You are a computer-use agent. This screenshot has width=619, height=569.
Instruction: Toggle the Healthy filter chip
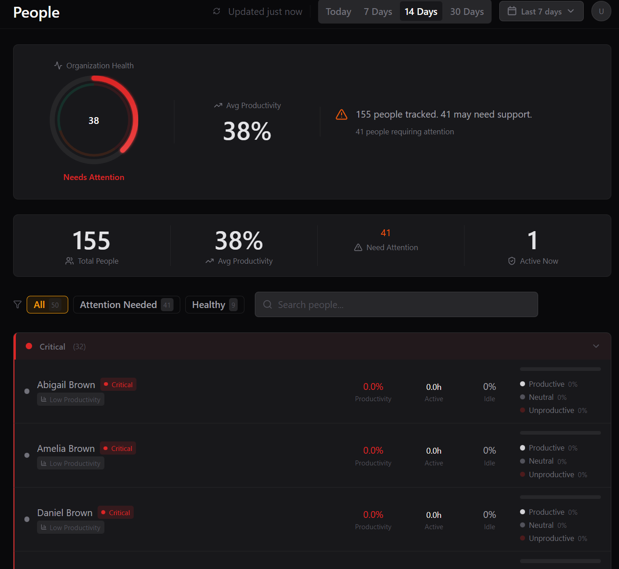coord(214,304)
